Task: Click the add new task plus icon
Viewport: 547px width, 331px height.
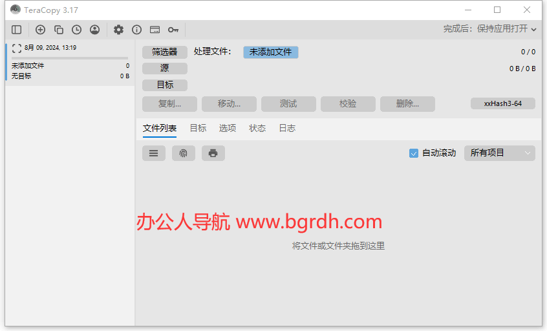Action: pos(40,29)
